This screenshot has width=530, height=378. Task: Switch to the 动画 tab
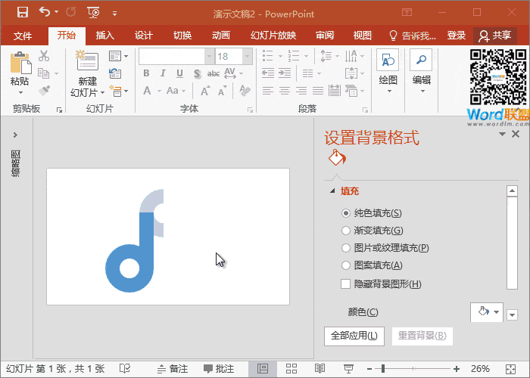point(221,35)
